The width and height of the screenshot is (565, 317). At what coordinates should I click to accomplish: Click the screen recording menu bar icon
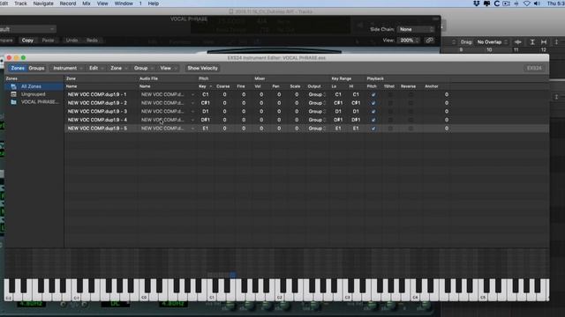click(x=506, y=4)
